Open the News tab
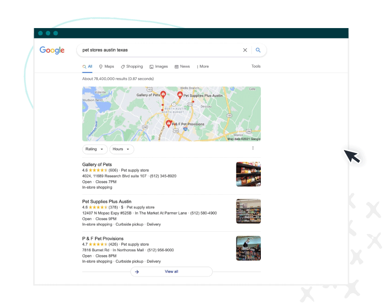Viewport: 384px width, 307px height. click(x=182, y=66)
